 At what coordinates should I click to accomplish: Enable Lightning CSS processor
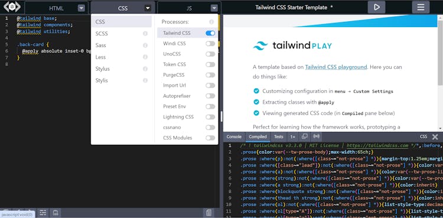[x=210, y=117]
